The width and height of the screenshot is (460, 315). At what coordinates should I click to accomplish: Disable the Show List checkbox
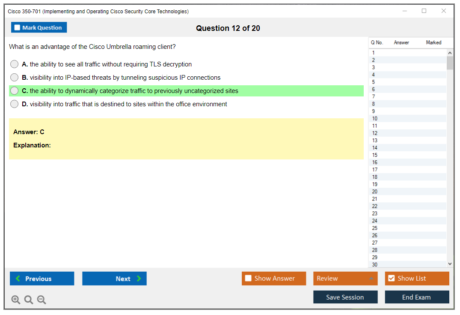(391, 278)
